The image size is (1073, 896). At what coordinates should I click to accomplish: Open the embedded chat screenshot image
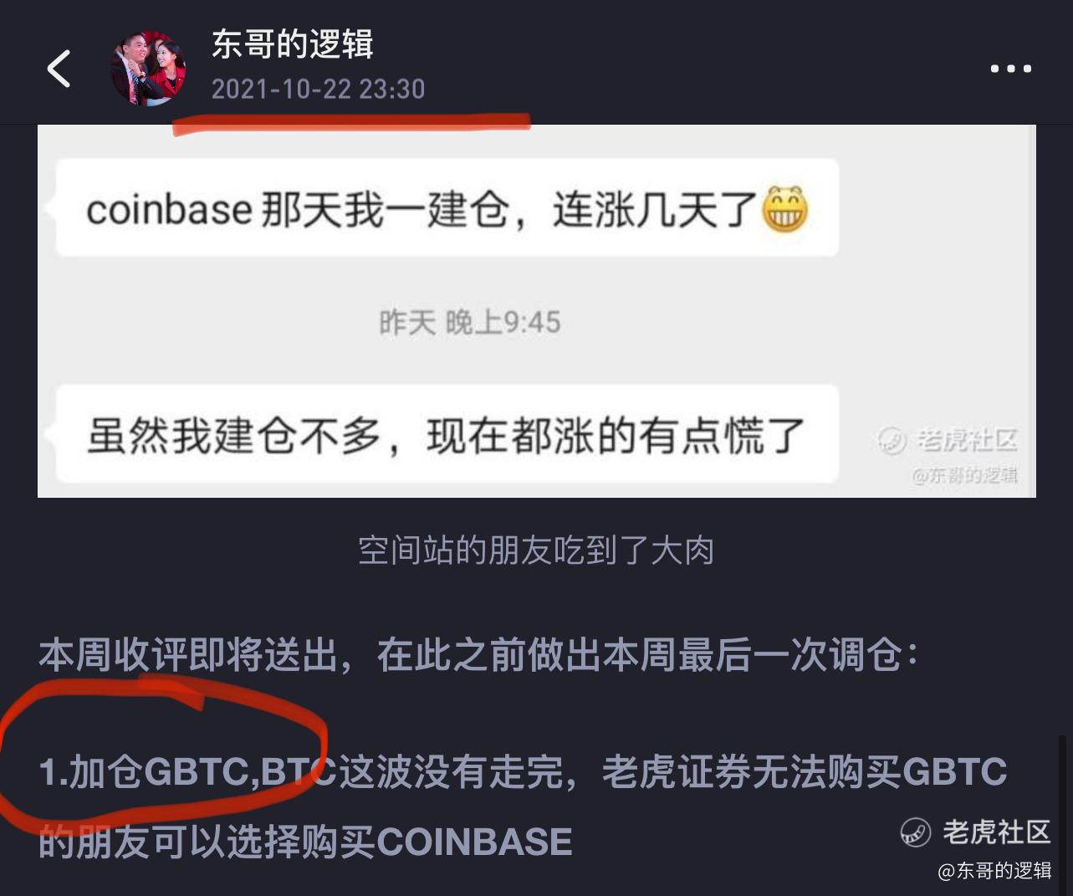point(536,311)
